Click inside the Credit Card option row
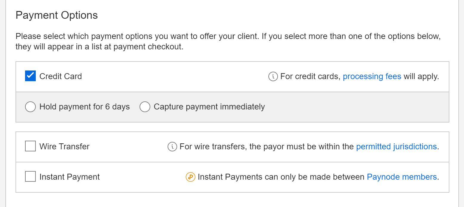The width and height of the screenshot is (464, 207). pyautogui.click(x=179, y=76)
